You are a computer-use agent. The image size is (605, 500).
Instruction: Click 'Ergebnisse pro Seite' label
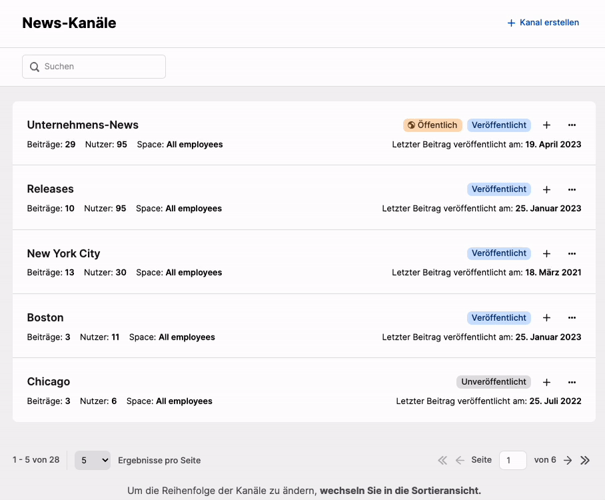(x=159, y=460)
